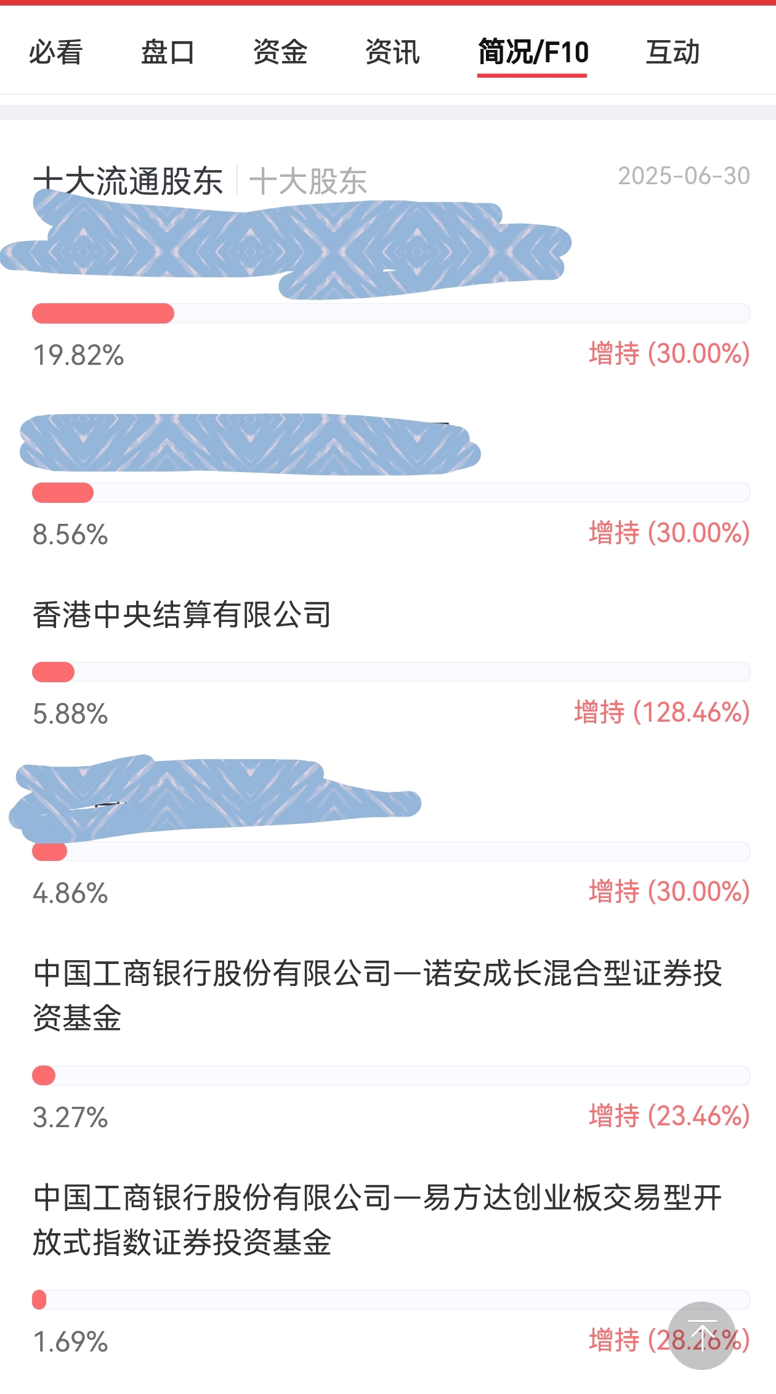This screenshot has height=1394, width=776.
Task: Open the 必看 tab
Action: click(55, 52)
